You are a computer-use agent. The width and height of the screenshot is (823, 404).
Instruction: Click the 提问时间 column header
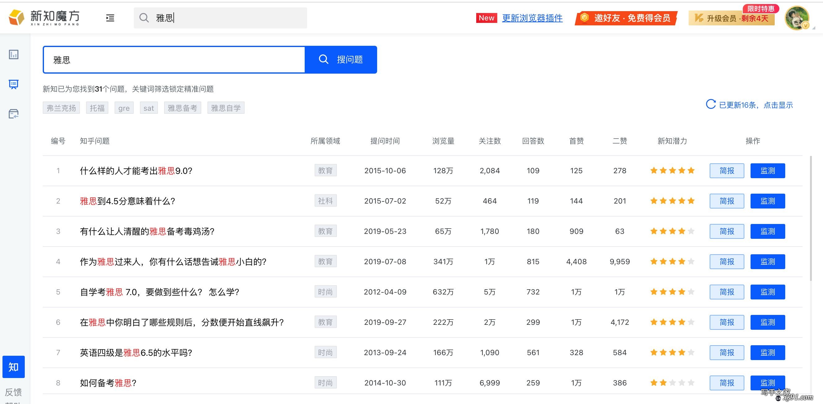[x=385, y=141]
